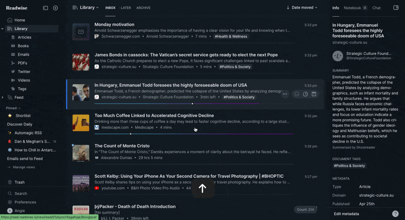Image resolution: width=405 pixels, height=220 pixels.
Task: Toggle the left sidebar panel icon
Action: [46, 8]
